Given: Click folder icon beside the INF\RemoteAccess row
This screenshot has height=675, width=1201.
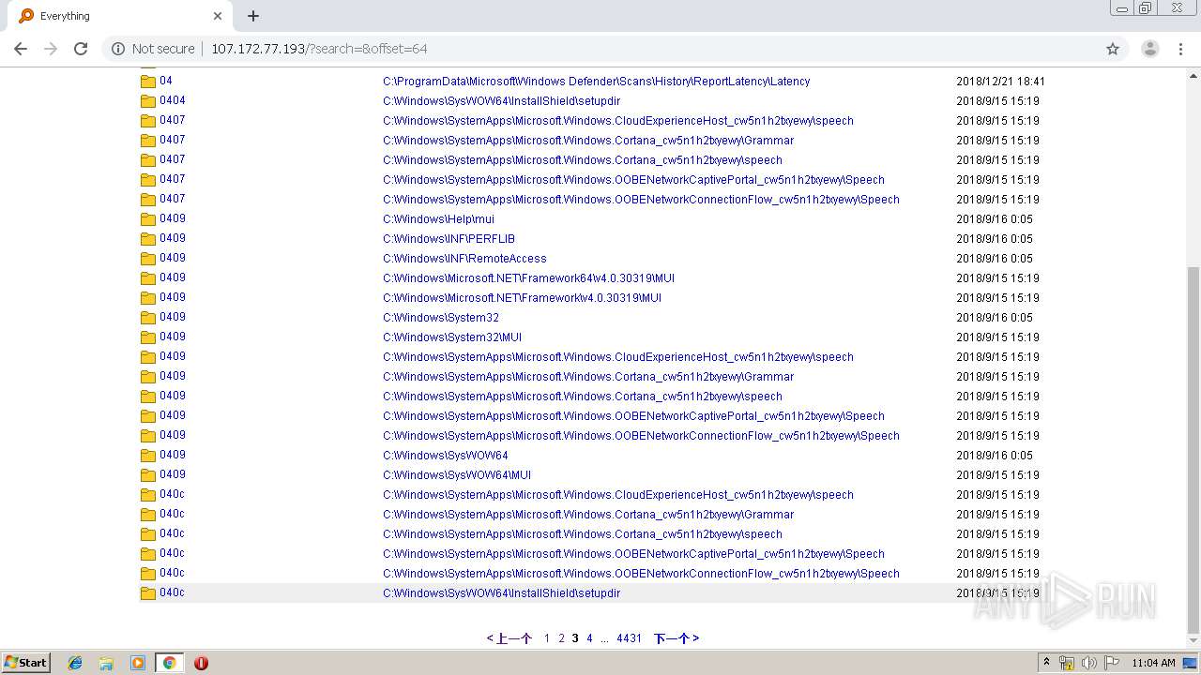Looking at the screenshot, I should coord(147,259).
